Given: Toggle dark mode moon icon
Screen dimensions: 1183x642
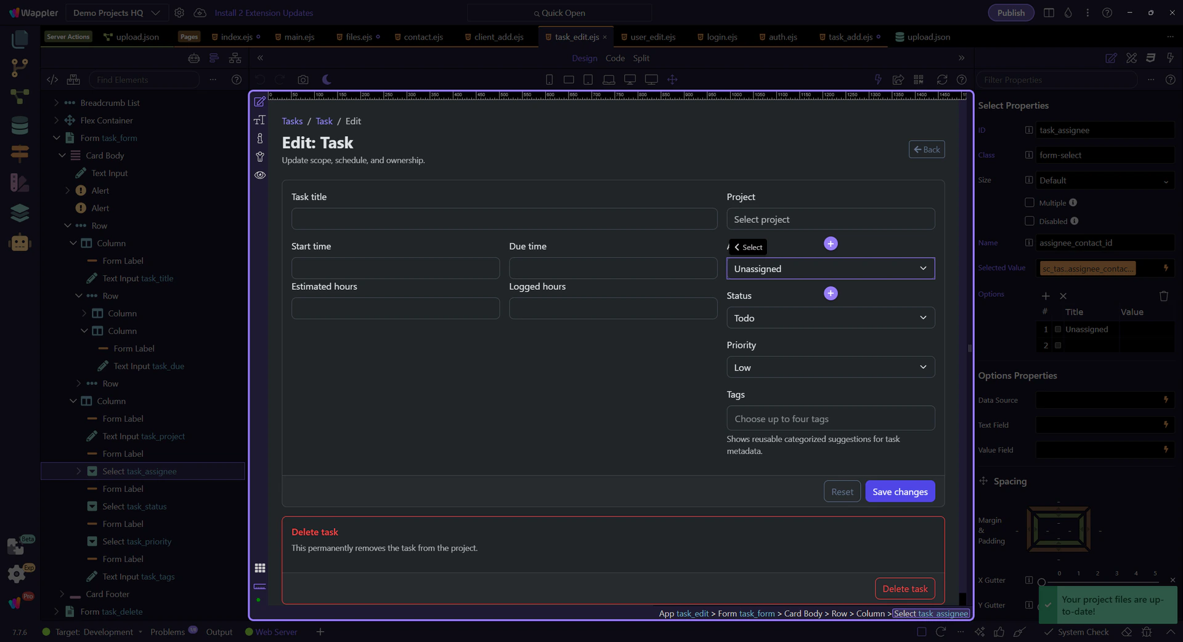Looking at the screenshot, I should pyautogui.click(x=327, y=79).
